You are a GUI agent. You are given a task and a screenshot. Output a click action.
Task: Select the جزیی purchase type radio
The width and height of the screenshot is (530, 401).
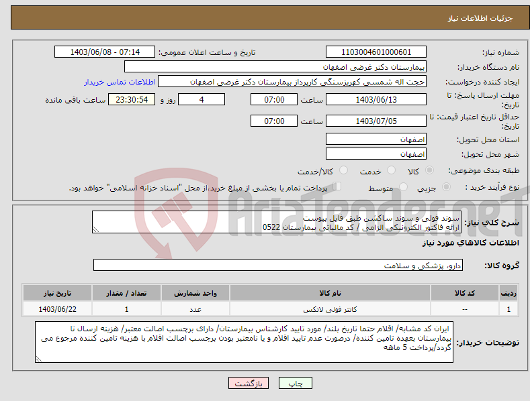click(446, 187)
